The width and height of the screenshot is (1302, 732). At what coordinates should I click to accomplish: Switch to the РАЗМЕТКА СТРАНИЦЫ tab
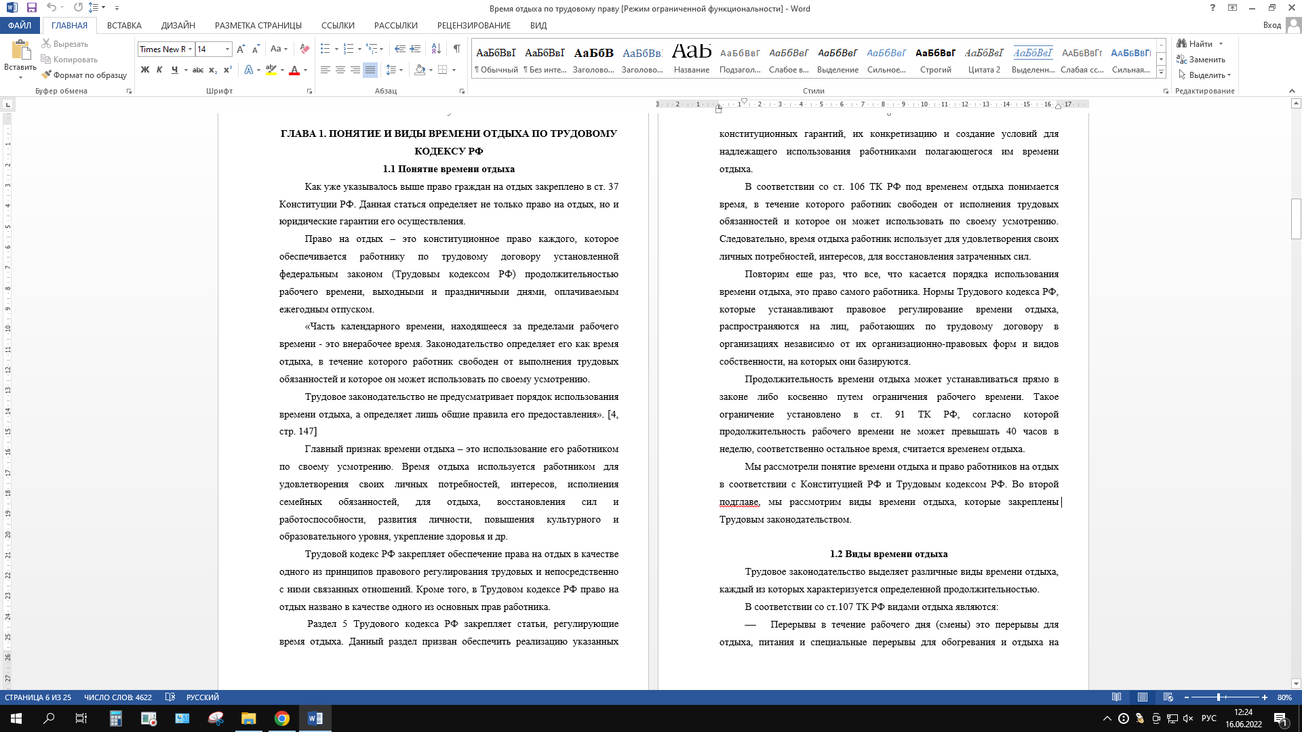[x=258, y=25]
